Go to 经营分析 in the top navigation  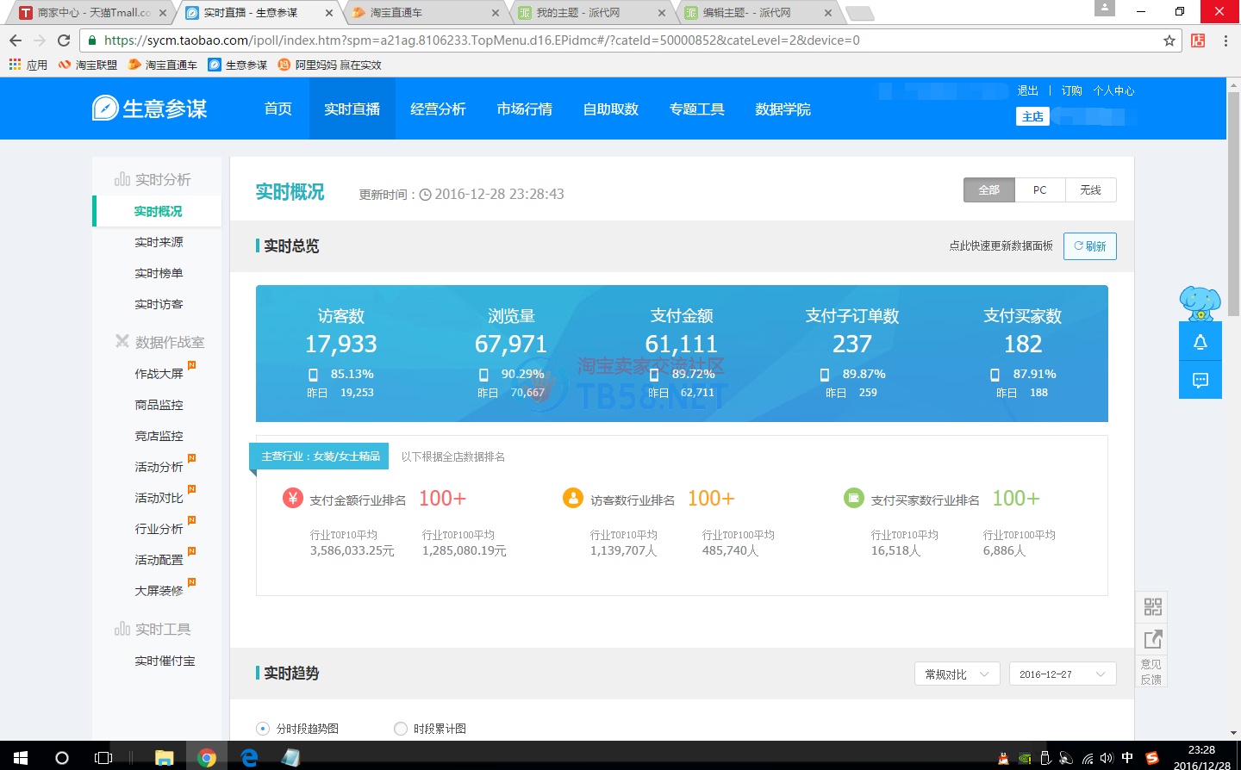coord(438,109)
